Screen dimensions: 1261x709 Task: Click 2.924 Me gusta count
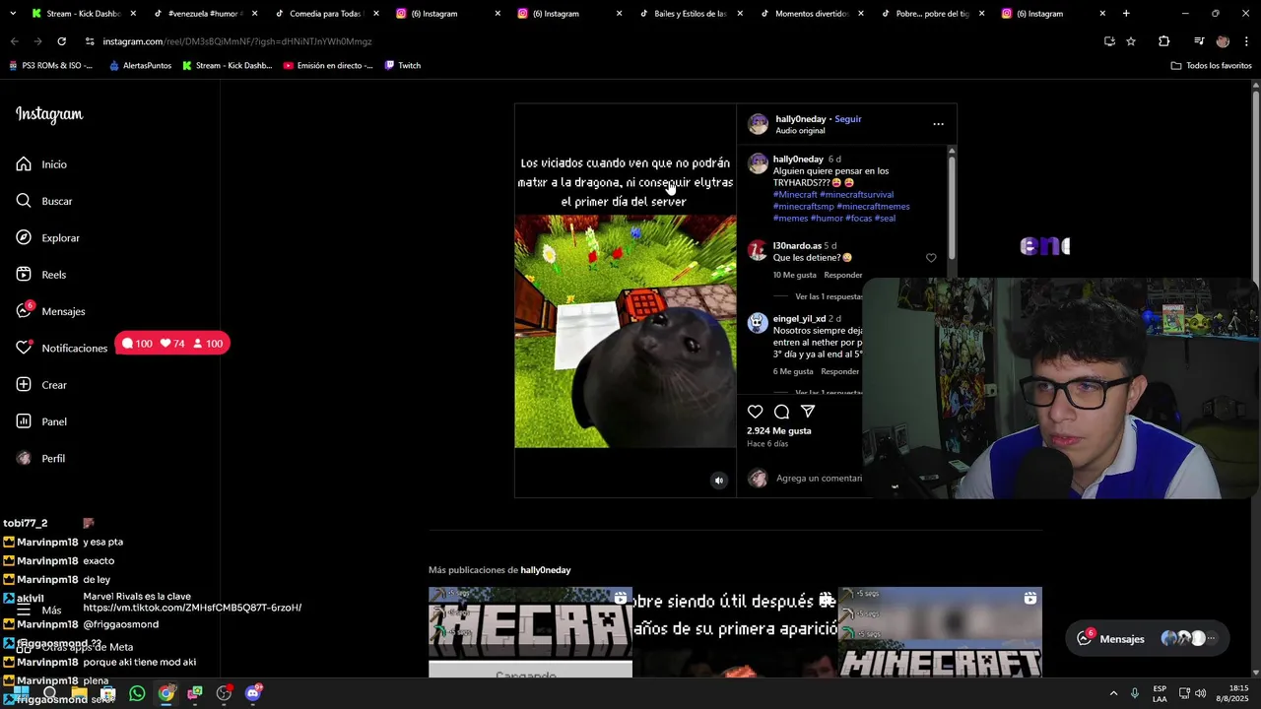(778, 431)
